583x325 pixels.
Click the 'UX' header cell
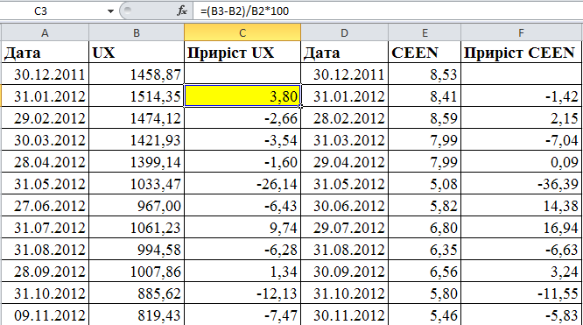137,52
